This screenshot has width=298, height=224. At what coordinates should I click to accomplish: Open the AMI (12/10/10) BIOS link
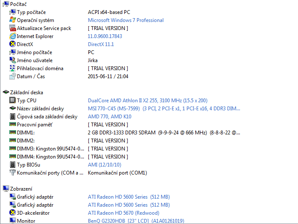point(104,165)
